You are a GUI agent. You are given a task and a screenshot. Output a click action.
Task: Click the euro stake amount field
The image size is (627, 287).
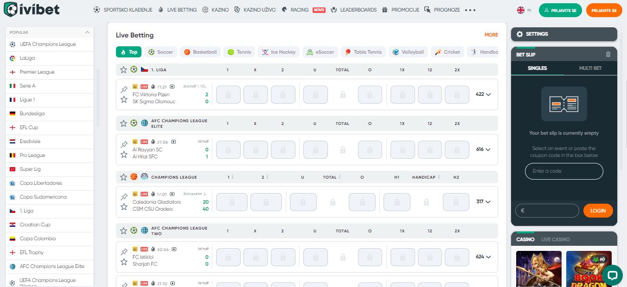pos(547,211)
